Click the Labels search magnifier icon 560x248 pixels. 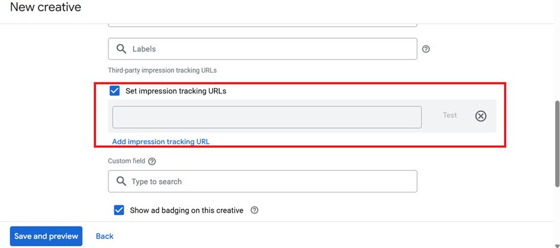tap(122, 49)
